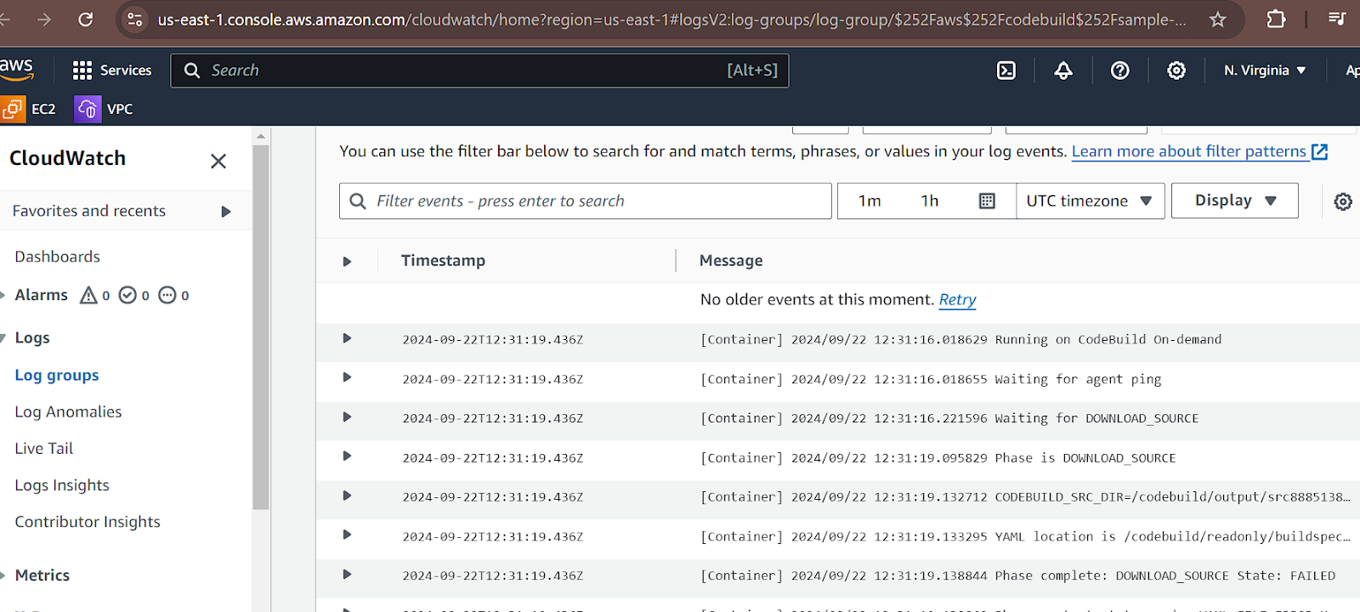Open Contributor Insights
The height and width of the screenshot is (612, 1360).
click(88, 522)
